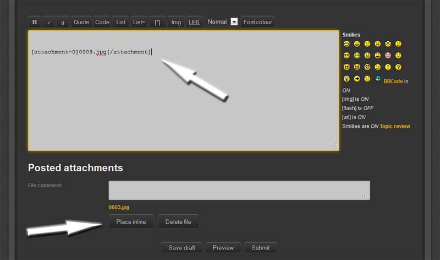Insert an ordered List= tag
The image size is (440, 260).
point(139,22)
